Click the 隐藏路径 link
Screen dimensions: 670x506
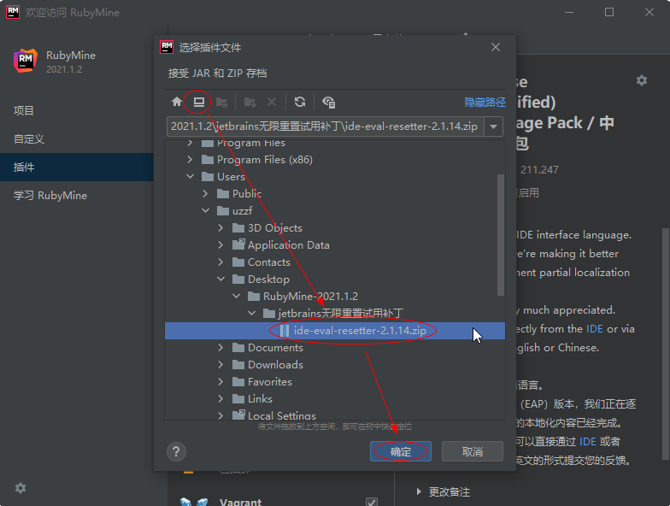pyautogui.click(x=485, y=103)
